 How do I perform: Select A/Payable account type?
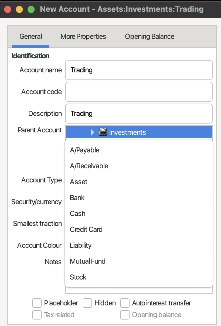[x=139, y=150]
